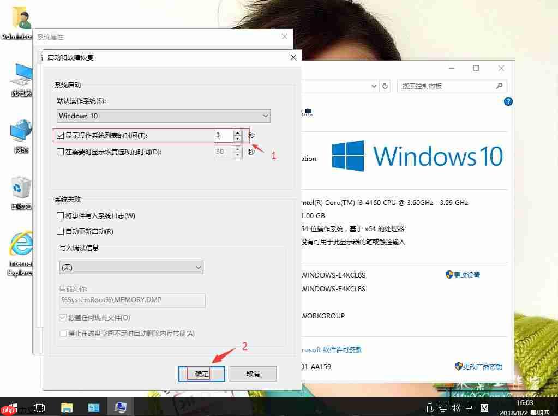Click the OS list time field showing 3

pos(224,136)
